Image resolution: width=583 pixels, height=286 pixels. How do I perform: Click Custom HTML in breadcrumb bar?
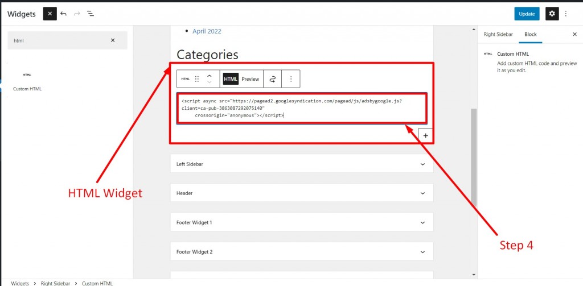pyautogui.click(x=97, y=283)
